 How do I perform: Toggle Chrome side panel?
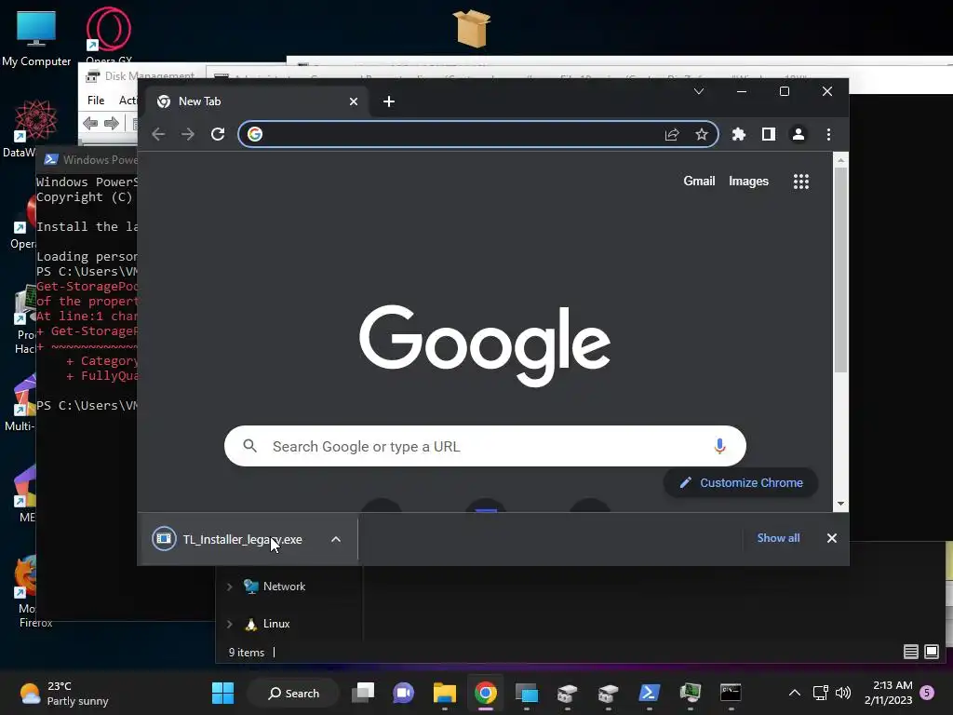click(x=768, y=134)
